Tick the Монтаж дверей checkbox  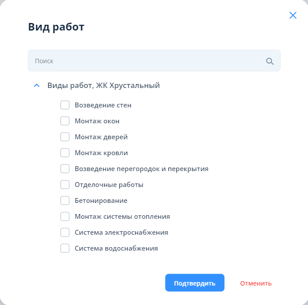(65, 137)
